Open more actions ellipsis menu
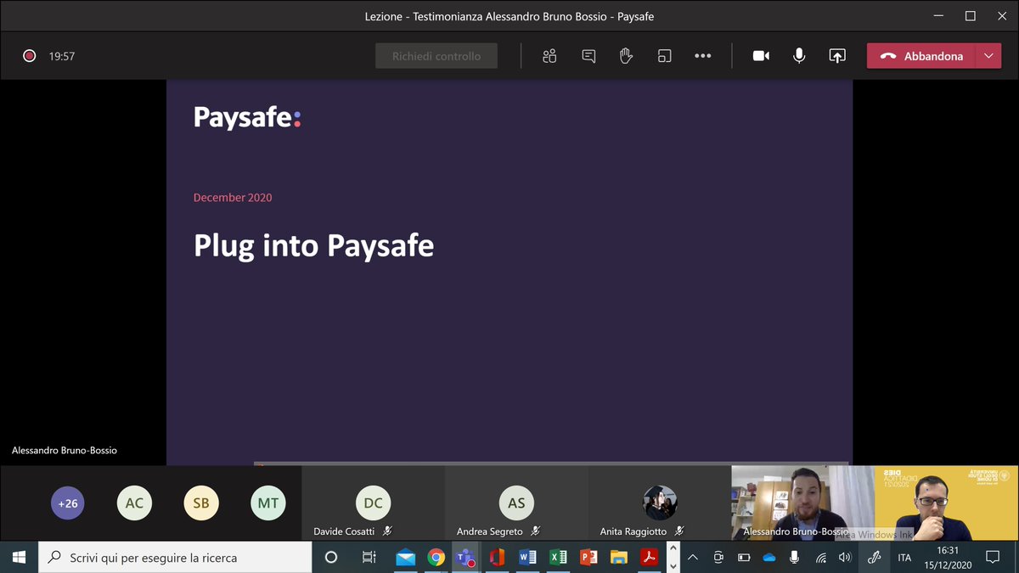The width and height of the screenshot is (1019, 573). pos(702,56)
